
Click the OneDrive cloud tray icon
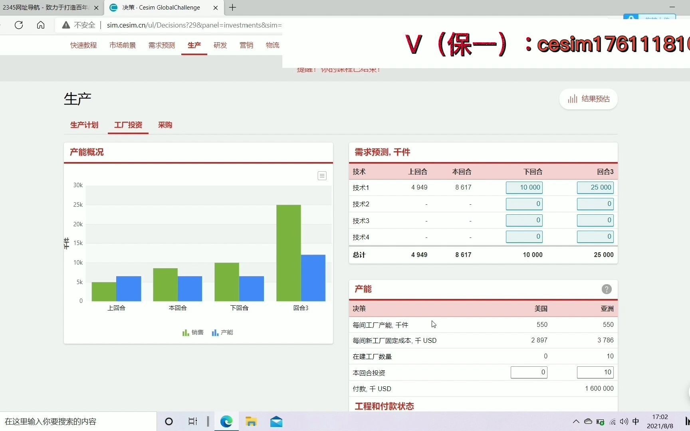[588, 421]
